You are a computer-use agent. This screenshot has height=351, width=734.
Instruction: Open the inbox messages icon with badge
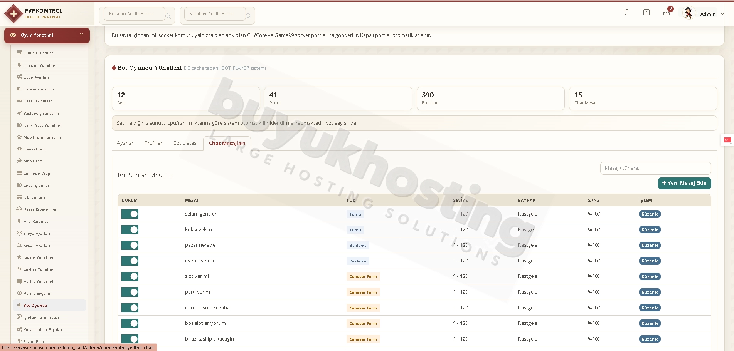(x=667, y=13)
